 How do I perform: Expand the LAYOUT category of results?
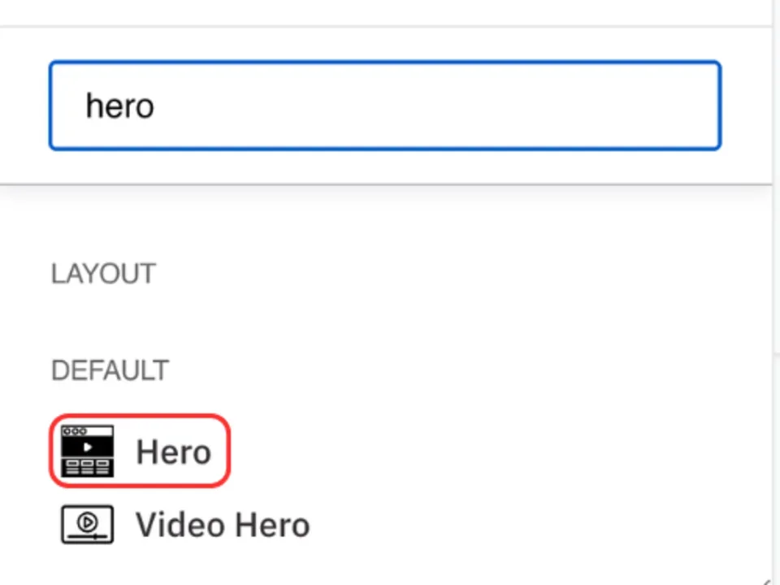click(103, 274)
